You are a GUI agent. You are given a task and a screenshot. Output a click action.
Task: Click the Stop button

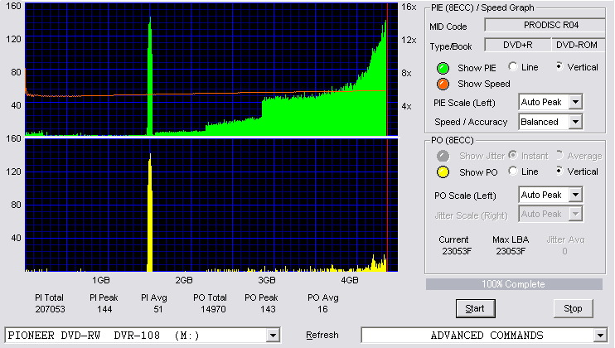pos(573,309)
